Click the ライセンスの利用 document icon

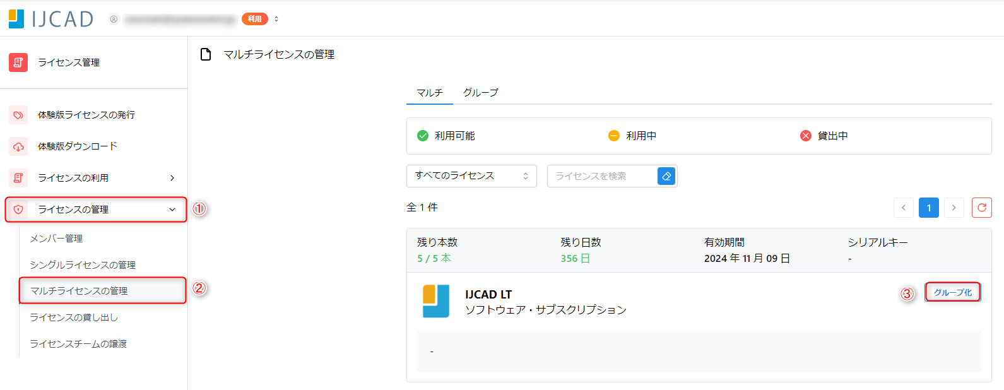[x=18, y=178]
